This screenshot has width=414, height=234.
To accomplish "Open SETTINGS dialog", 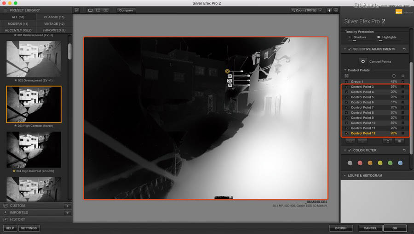I will click(29, 228).
